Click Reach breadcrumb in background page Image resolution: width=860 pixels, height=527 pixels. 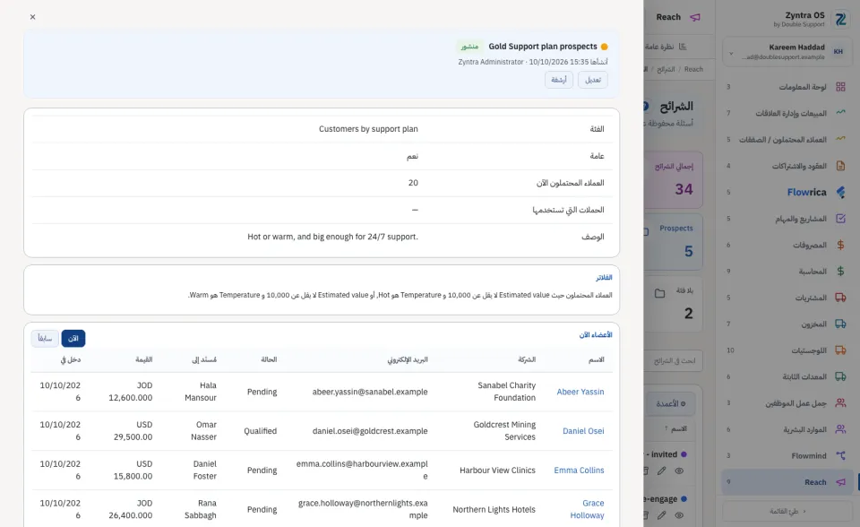(693, 69)
